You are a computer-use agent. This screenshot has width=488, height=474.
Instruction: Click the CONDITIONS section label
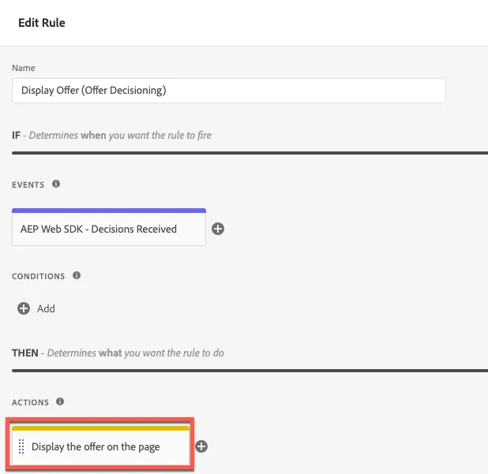pyautogui.click(x=38, y=276)
